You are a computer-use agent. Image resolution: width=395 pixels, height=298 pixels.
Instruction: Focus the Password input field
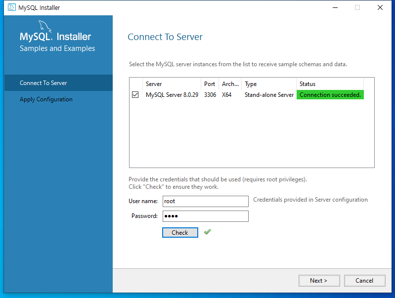click(x=206, y=216)
